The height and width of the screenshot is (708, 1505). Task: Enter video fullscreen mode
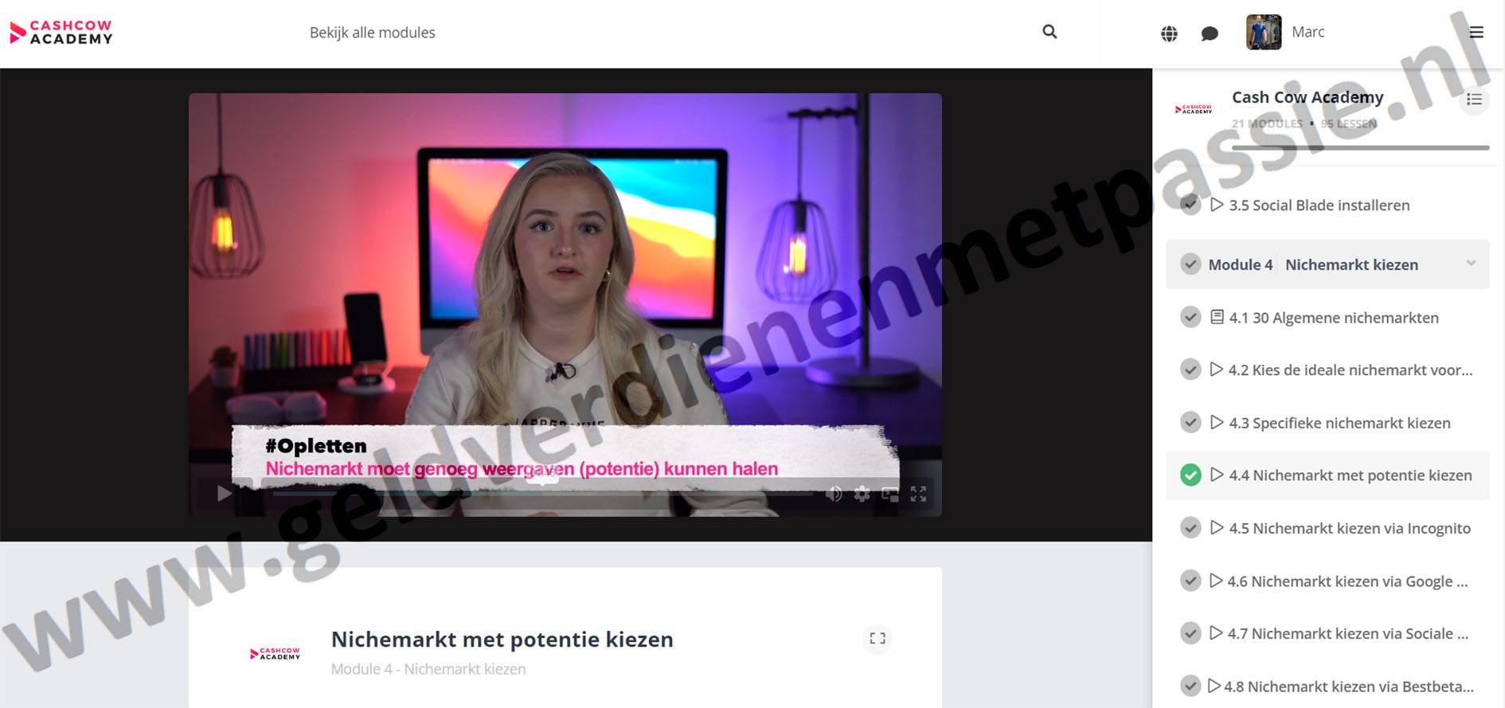[x=918, y=495]
